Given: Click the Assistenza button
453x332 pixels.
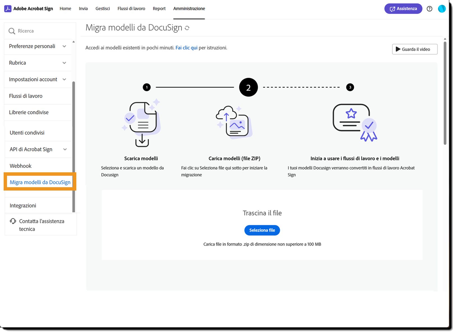Looking at the screenshot, I should click(x=403, y=9).
